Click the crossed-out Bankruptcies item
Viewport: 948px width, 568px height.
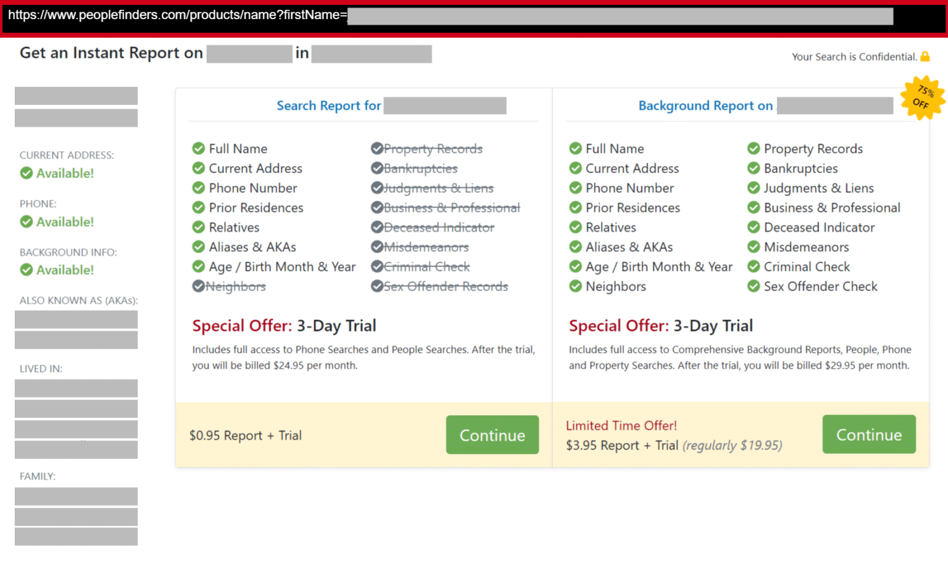pos(420,168)
